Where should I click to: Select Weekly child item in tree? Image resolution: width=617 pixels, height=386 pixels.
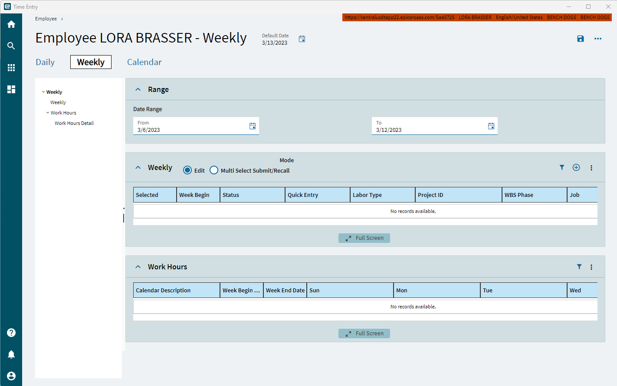tap(58, 102)
